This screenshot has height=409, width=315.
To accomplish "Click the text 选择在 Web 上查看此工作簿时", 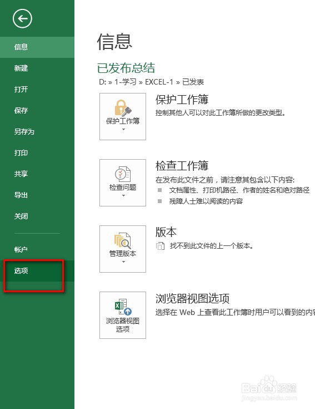I will point(235,312).
